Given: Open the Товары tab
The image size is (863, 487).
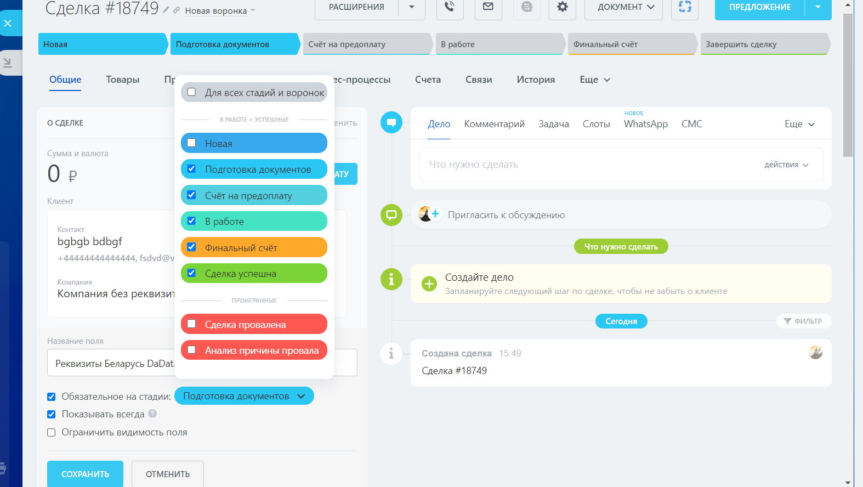Looking at the screenshot, I should [x=123, y=80].
